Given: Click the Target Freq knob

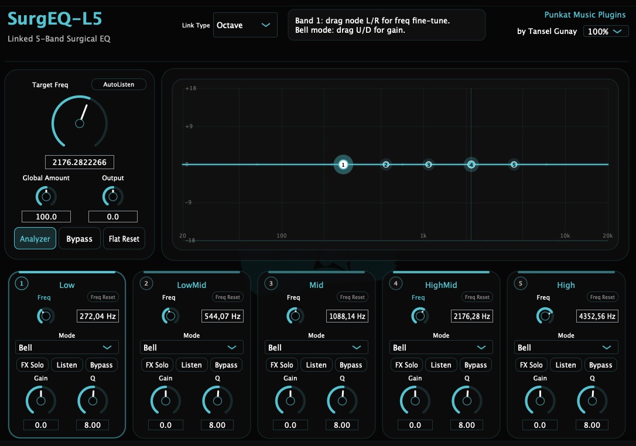Looking at the screenshot, I should (80, 123).
